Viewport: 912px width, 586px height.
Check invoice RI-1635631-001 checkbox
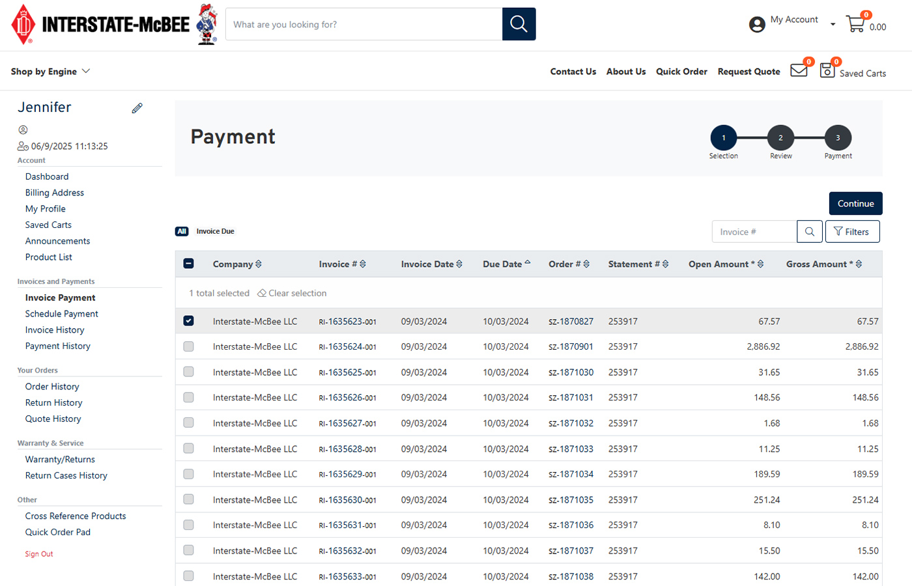click(188, 525)
